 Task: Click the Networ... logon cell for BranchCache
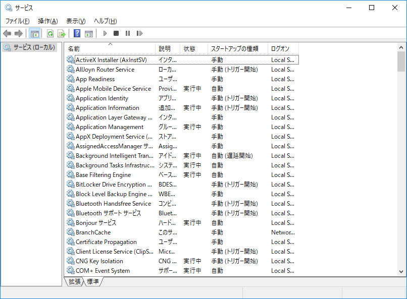(283, 232)
